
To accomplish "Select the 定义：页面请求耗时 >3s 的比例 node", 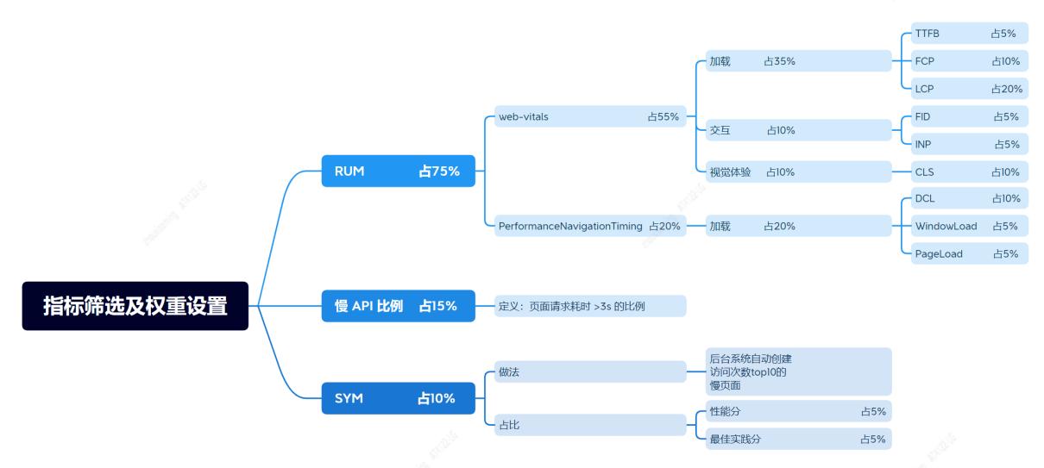I will pyautogui.click(x=589, y=306).
